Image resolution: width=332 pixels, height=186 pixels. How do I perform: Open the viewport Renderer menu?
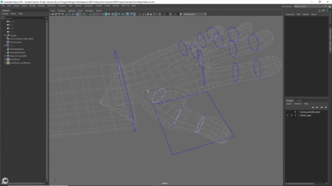(x=89, y=11)
